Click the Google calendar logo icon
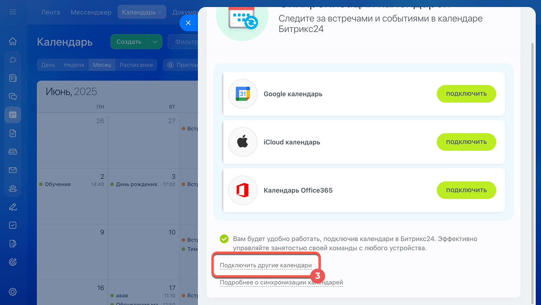541x305 pixels. (243, 94)
